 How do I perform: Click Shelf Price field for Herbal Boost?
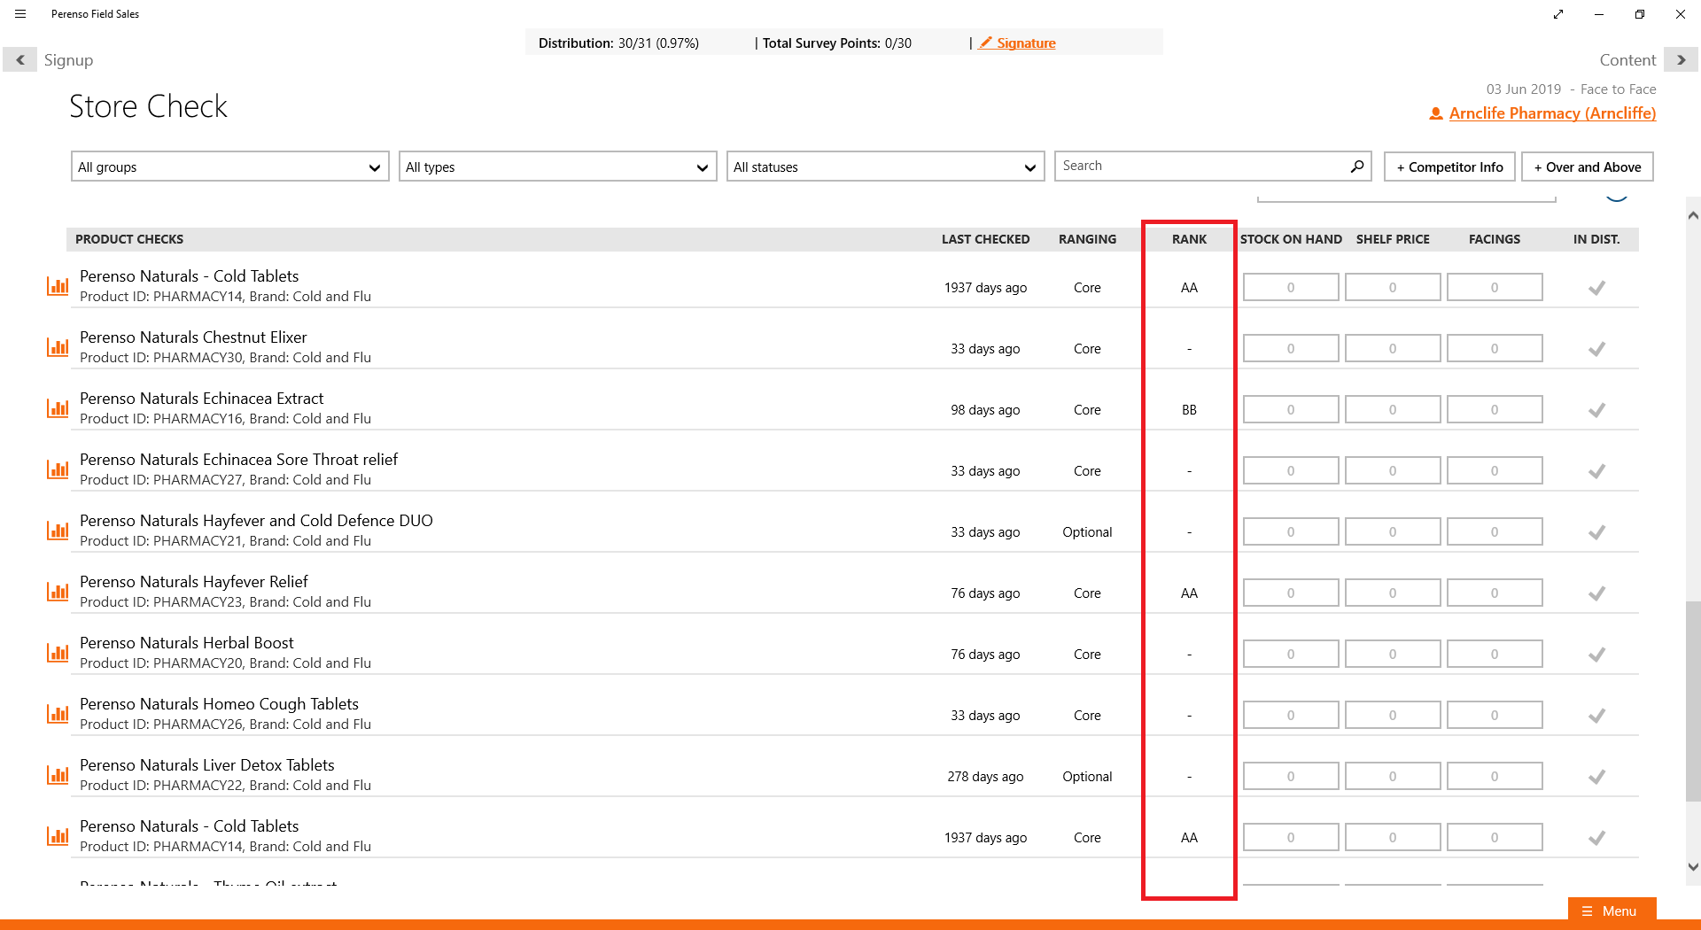click(1393, 654)
